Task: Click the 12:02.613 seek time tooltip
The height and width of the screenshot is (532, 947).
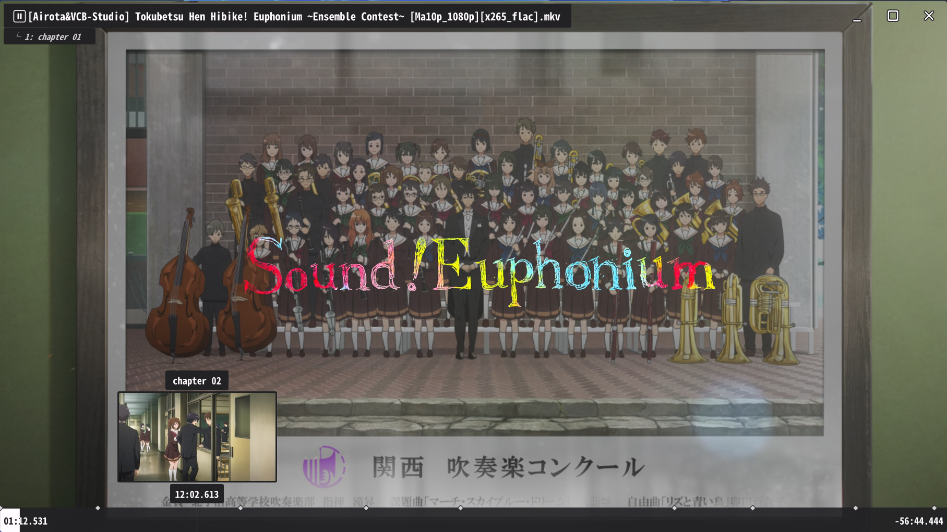Action: pos(197,494)
